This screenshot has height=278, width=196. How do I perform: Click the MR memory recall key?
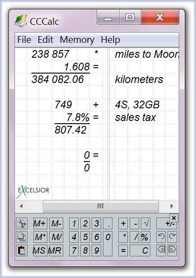(x=56, y=250)
